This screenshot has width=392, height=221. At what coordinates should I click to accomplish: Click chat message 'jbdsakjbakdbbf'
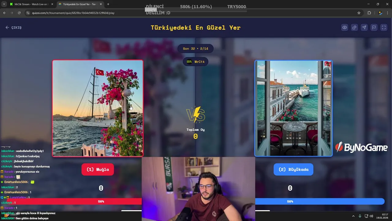24,161
